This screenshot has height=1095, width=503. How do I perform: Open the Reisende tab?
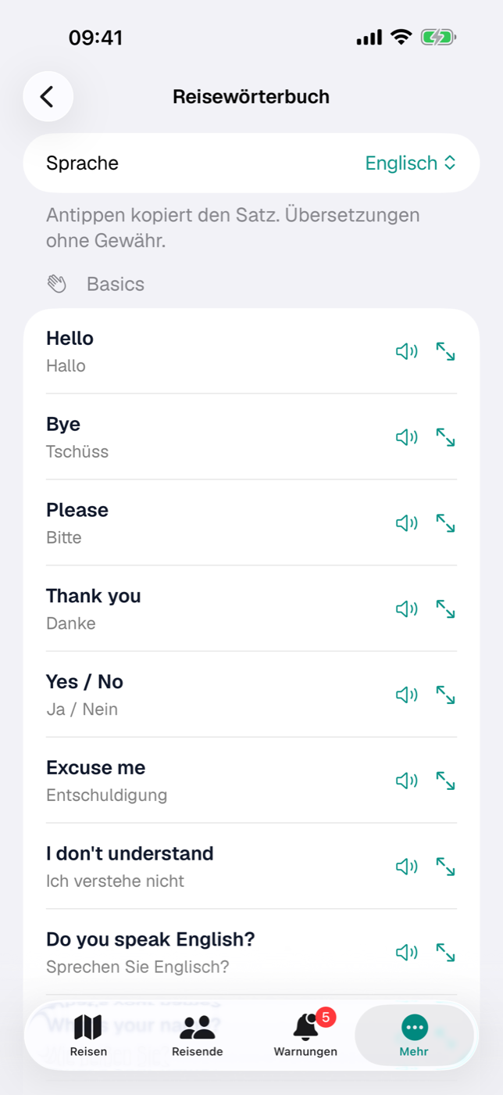click(x=198, y=1036)
